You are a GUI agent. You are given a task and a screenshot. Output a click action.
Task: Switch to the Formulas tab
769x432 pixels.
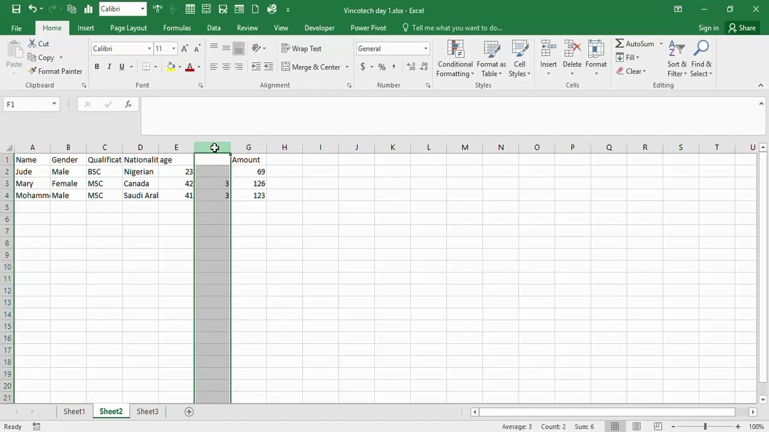pos(177,28)
